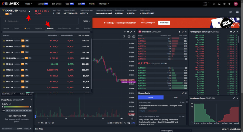Toggle favorite star for BTCV24

pyautogui.click(x=4, y=75)
